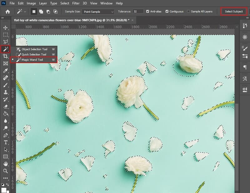
Task: Select the Move tool
Action: (x=5, y=28)
